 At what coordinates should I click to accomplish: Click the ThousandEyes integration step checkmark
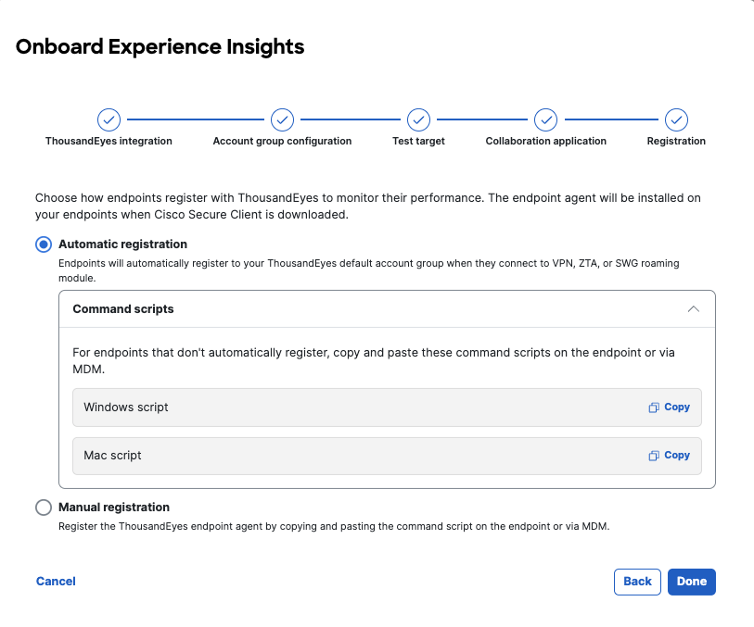(x=109, y=119)
